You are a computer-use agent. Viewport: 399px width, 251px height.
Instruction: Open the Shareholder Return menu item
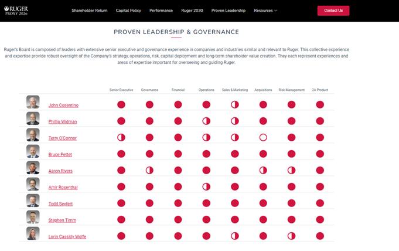(x=90, y=11)
